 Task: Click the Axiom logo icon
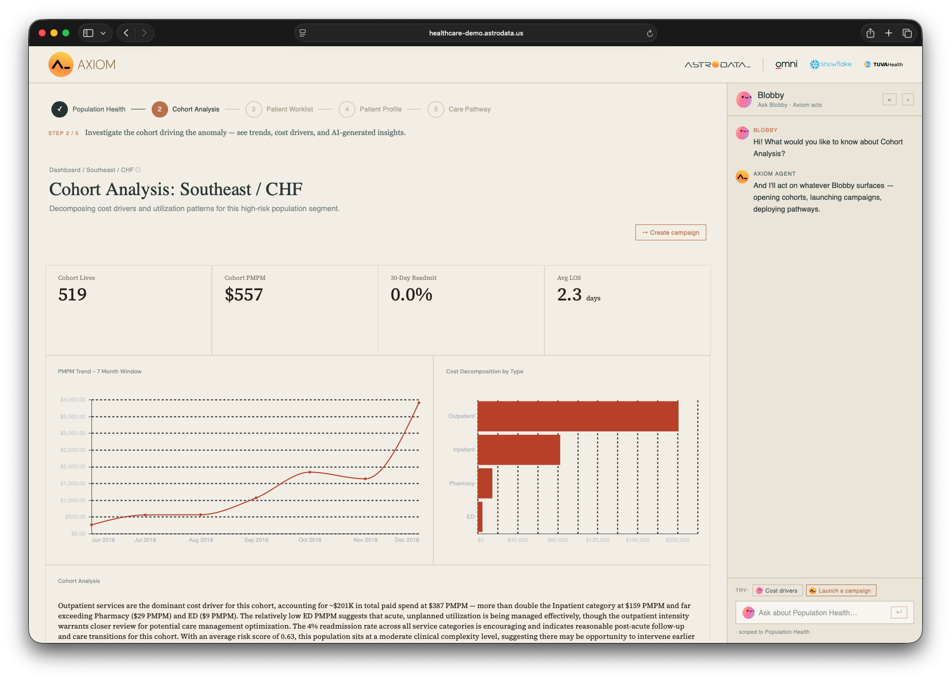pyautogui.click(x=61, y=65)
